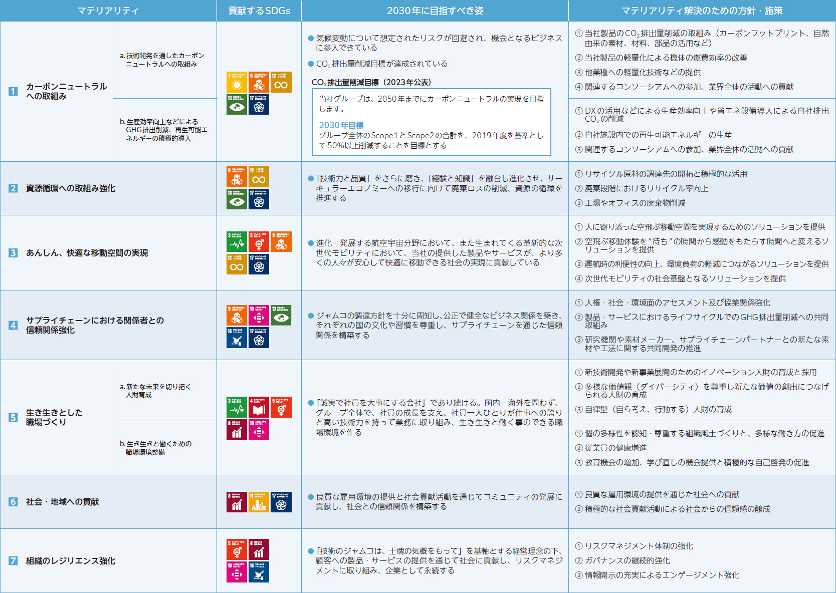Click SDG 9 icon in 移動空間の実現 row
Screen dimensions: 836x593
281,242
